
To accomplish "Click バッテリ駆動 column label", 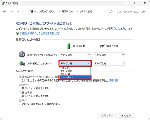I will pyautogui.click(x=79, y=46).
